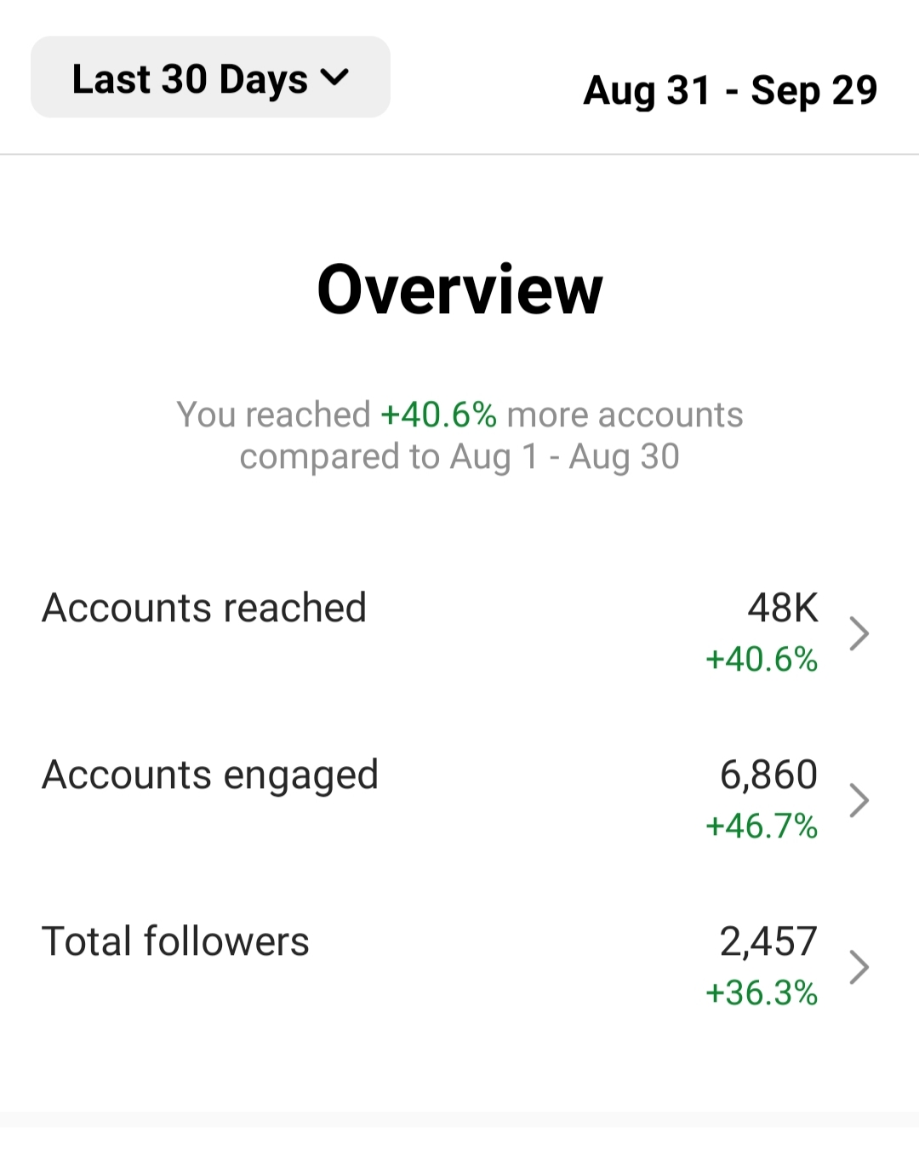Screen dimensions: 919x1161
Task: Click the chevron next to Accounts engaged
Action: pyautogui.click(x=859, y=800)
